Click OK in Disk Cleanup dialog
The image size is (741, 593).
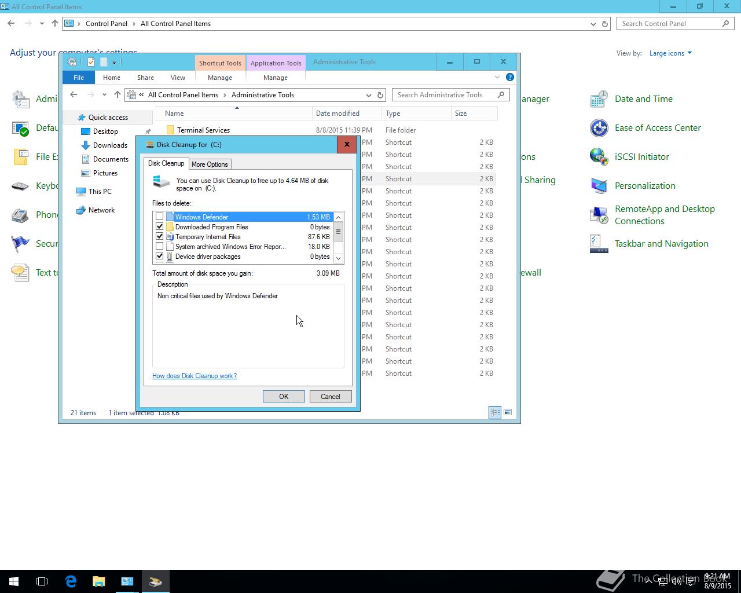pos(284,397)
